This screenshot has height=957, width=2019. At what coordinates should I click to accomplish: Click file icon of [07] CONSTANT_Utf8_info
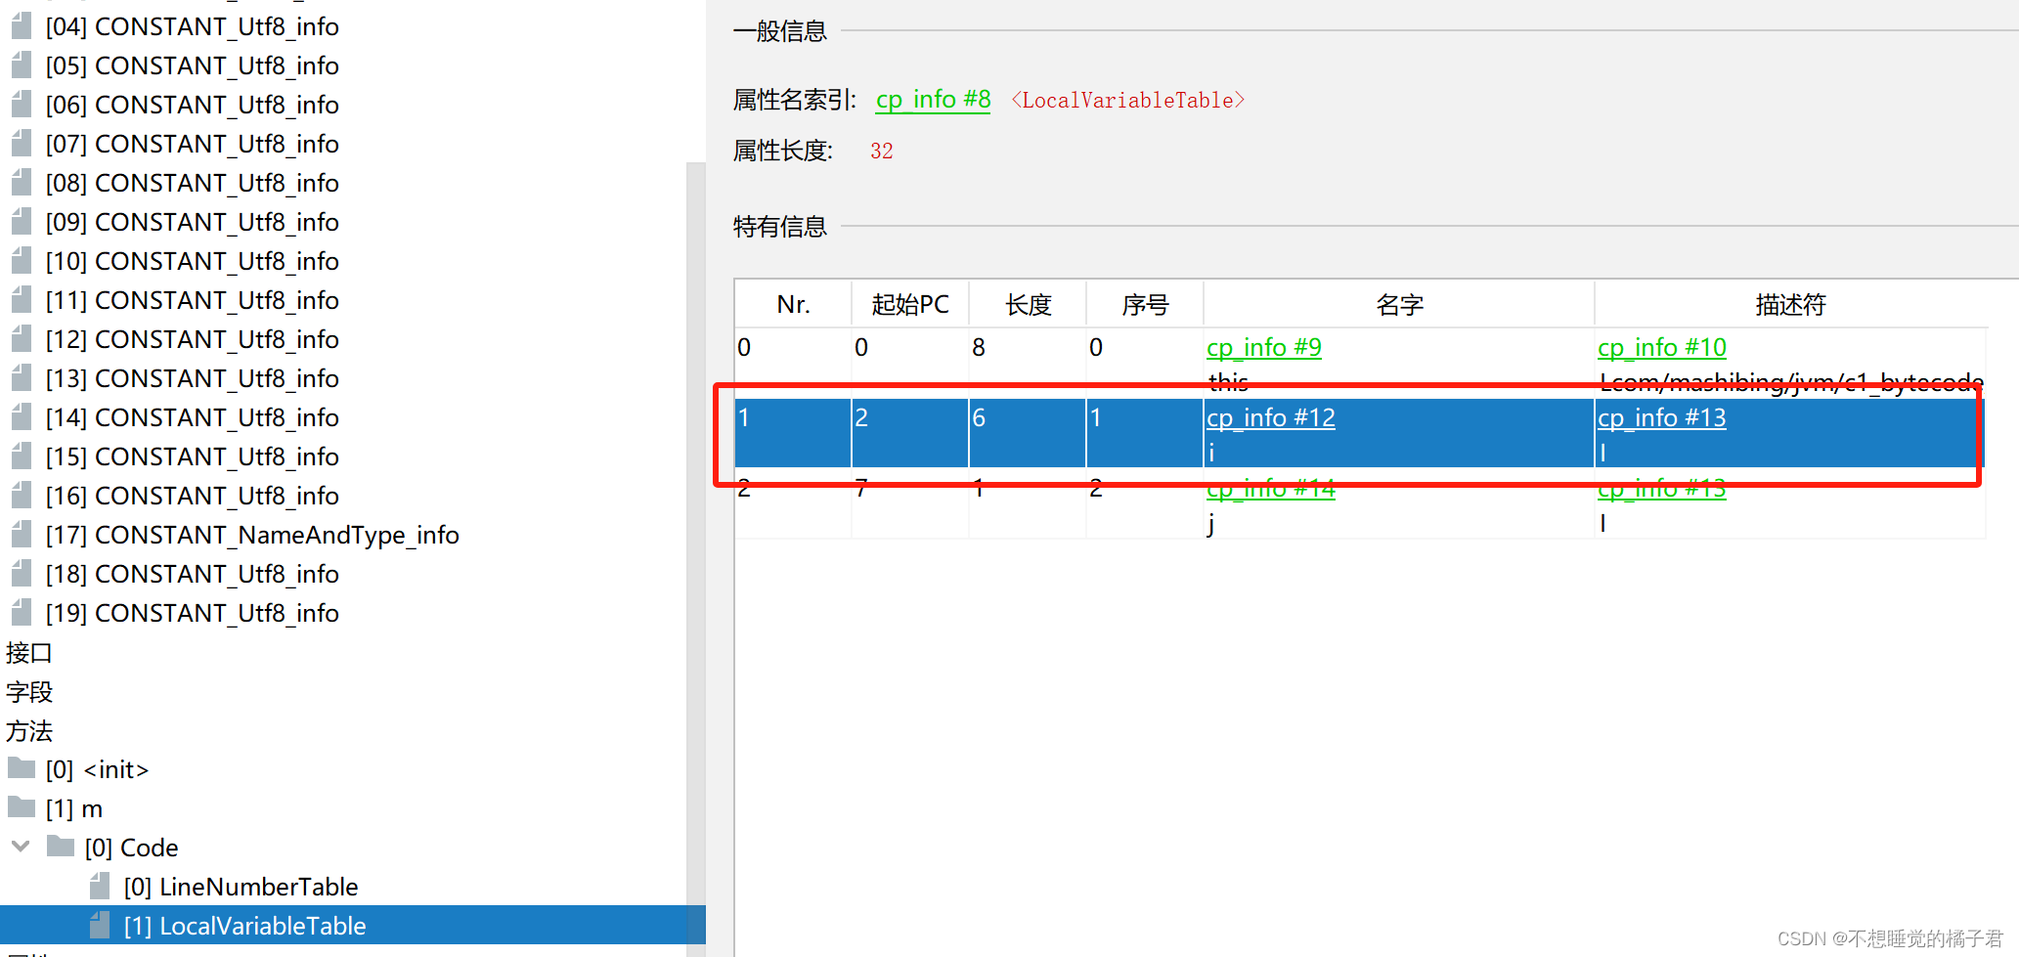(22, 144)
